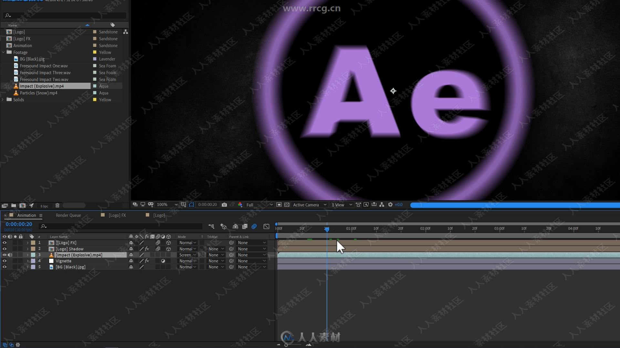Toggle visibility of BG (Black).jpg layer
Image resolution: width=620 pixels, height=348 pixels.
(4, 266)
